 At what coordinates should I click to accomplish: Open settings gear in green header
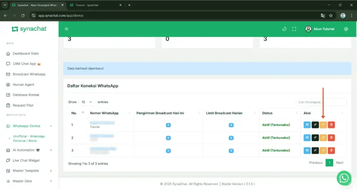pos(346,29)
